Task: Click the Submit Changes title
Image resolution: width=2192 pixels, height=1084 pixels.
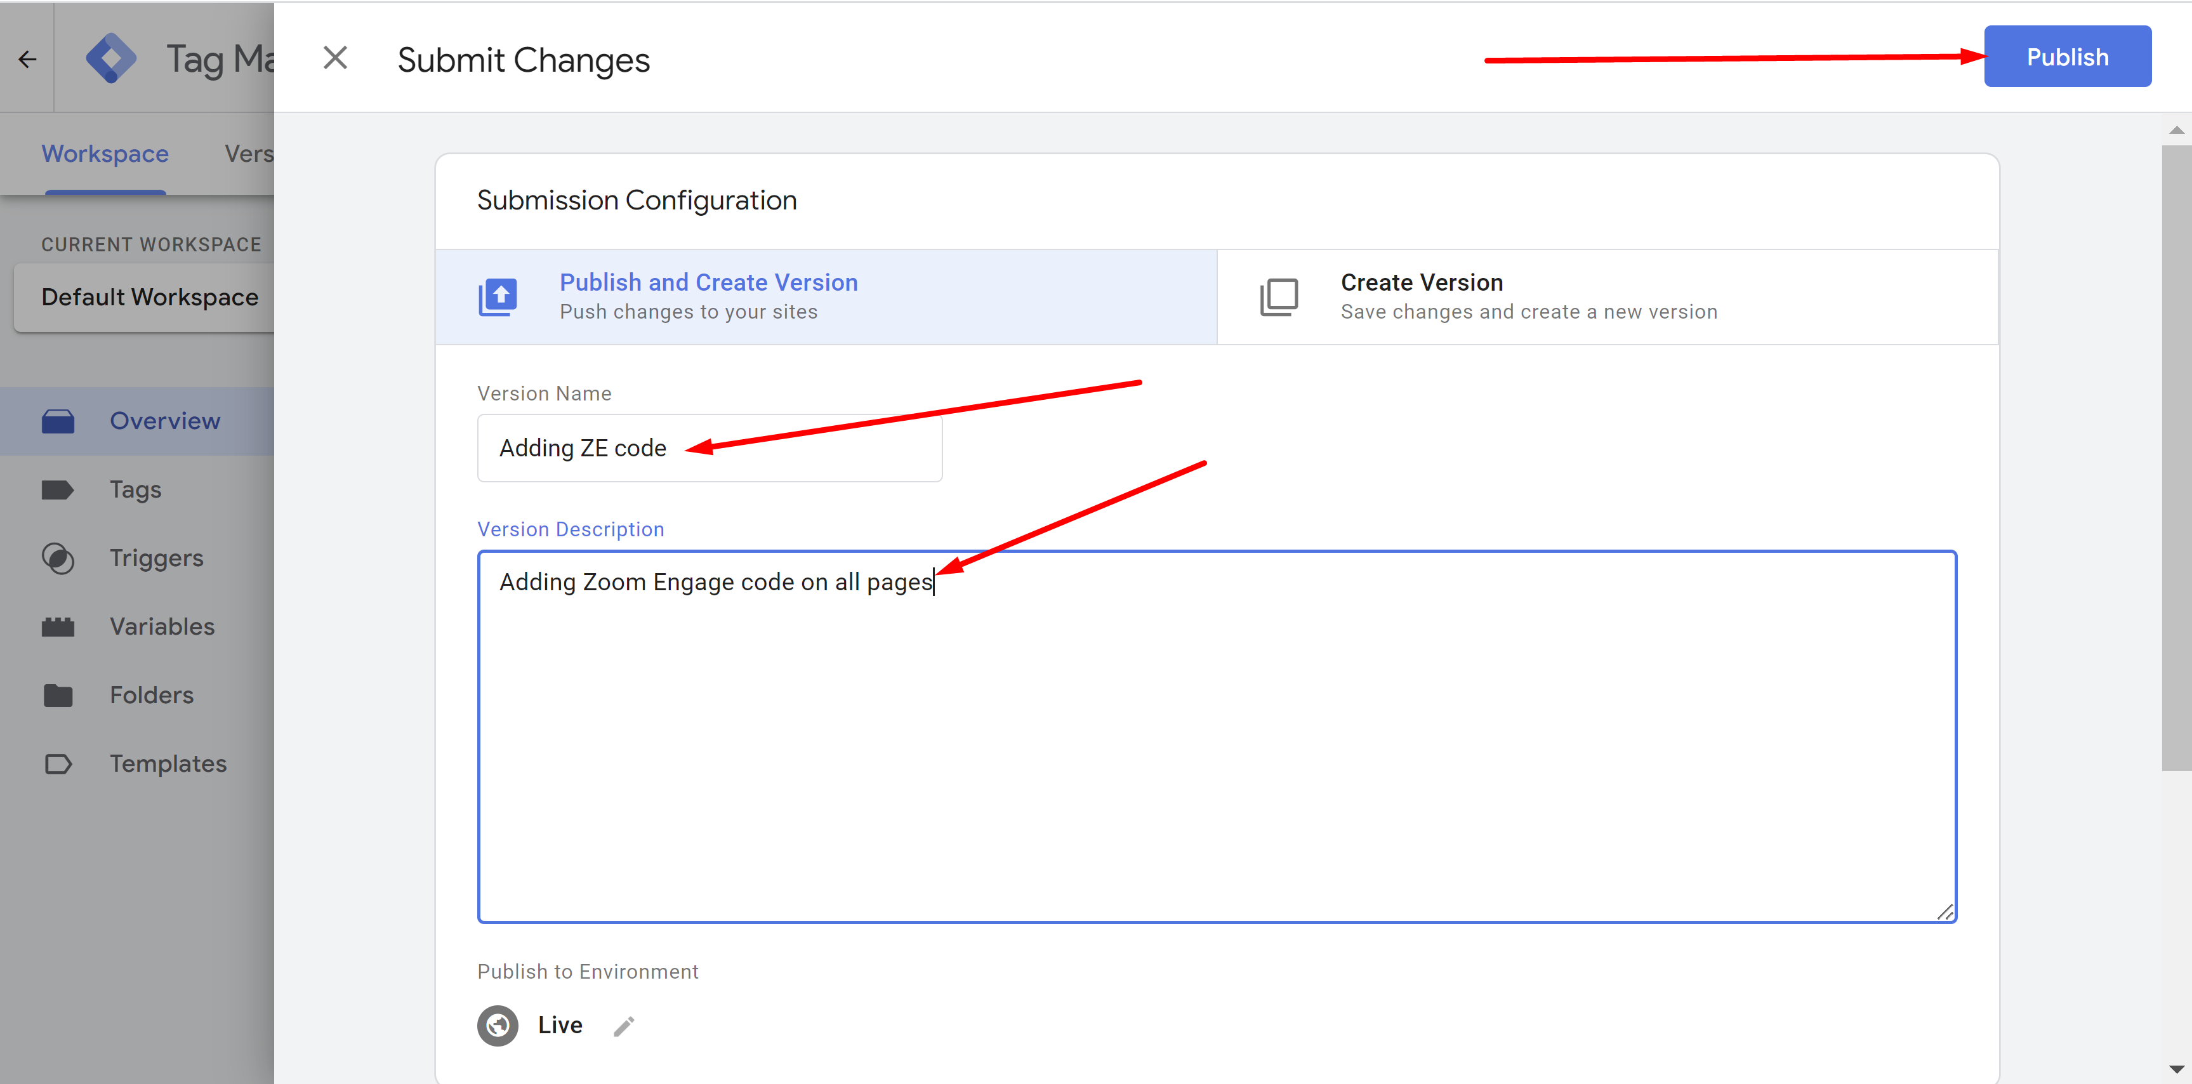Action: click(524, 60)
